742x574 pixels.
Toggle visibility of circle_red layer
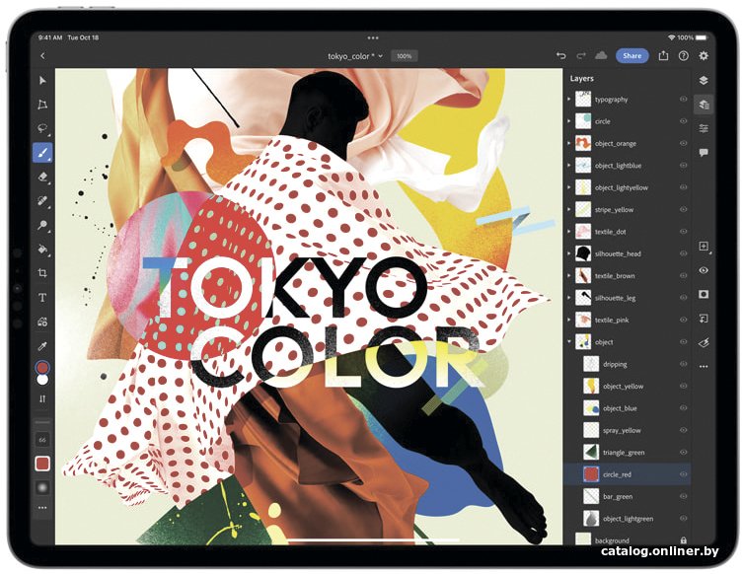[683, 474]
